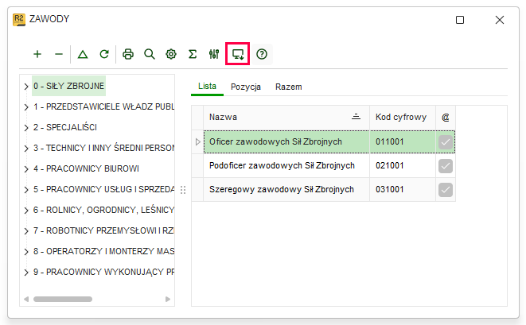Click the sort indicator in Nazwa column header
Image resolution: width=526 pixels, height=325 pixels.
click(x=356, y=117)
